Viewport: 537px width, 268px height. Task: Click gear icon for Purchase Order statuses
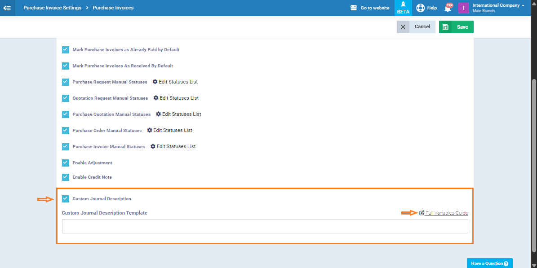coord(150,130)
